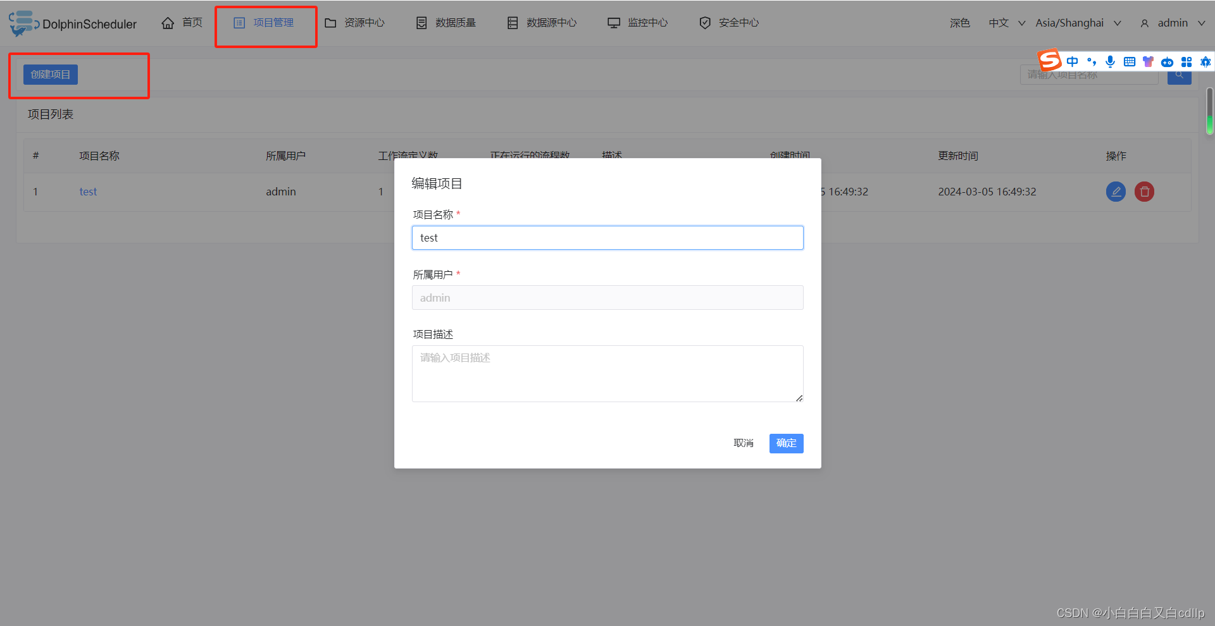Open the Sogou toolbox grid icon
Screen dimensions: 1215x626
[x=1186, y=61]
